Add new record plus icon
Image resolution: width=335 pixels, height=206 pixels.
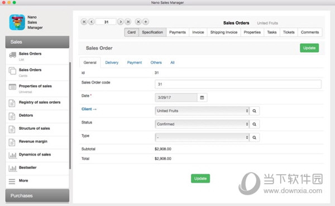[x=146, y=22]
